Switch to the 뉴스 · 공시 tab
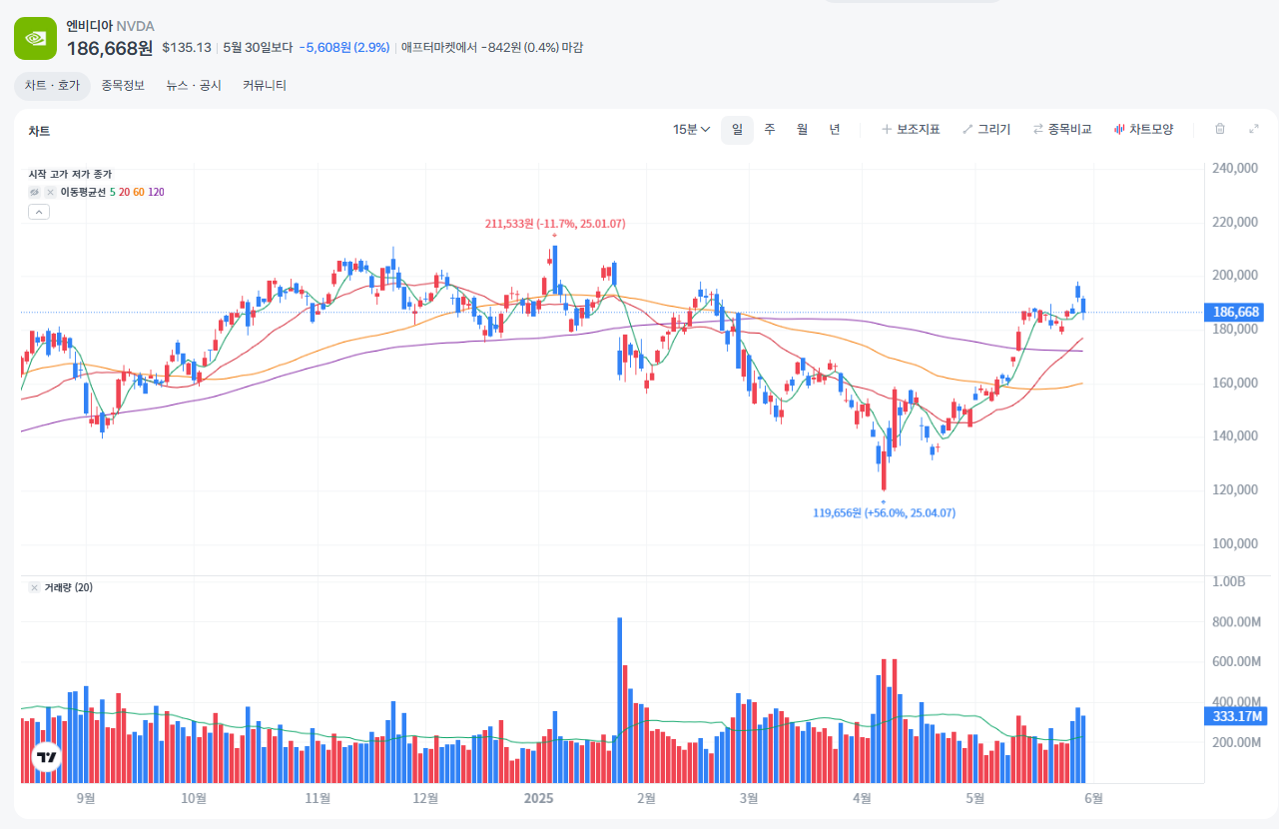Viewport: 1279px width, 829px height. click(x=194, y=86)
